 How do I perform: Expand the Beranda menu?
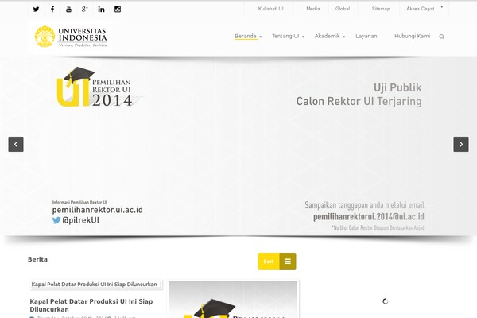(248, 37)
